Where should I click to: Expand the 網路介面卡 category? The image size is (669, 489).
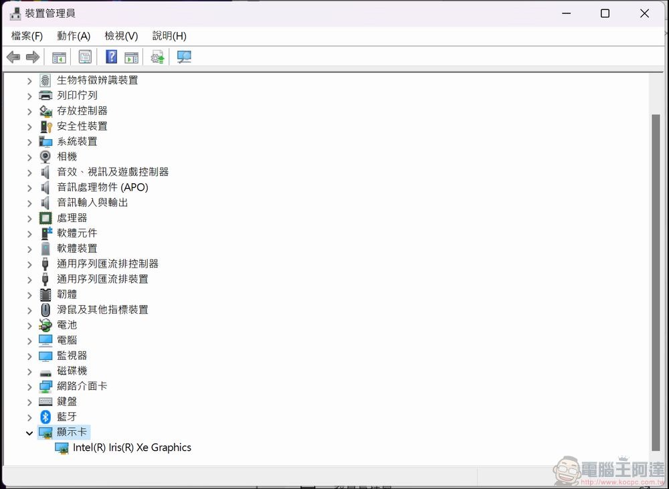coord(29,386)
